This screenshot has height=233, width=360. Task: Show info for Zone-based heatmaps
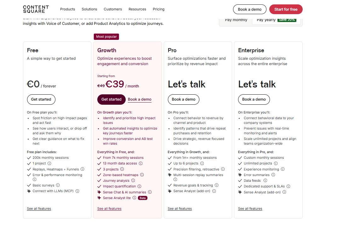coord(142,175)
